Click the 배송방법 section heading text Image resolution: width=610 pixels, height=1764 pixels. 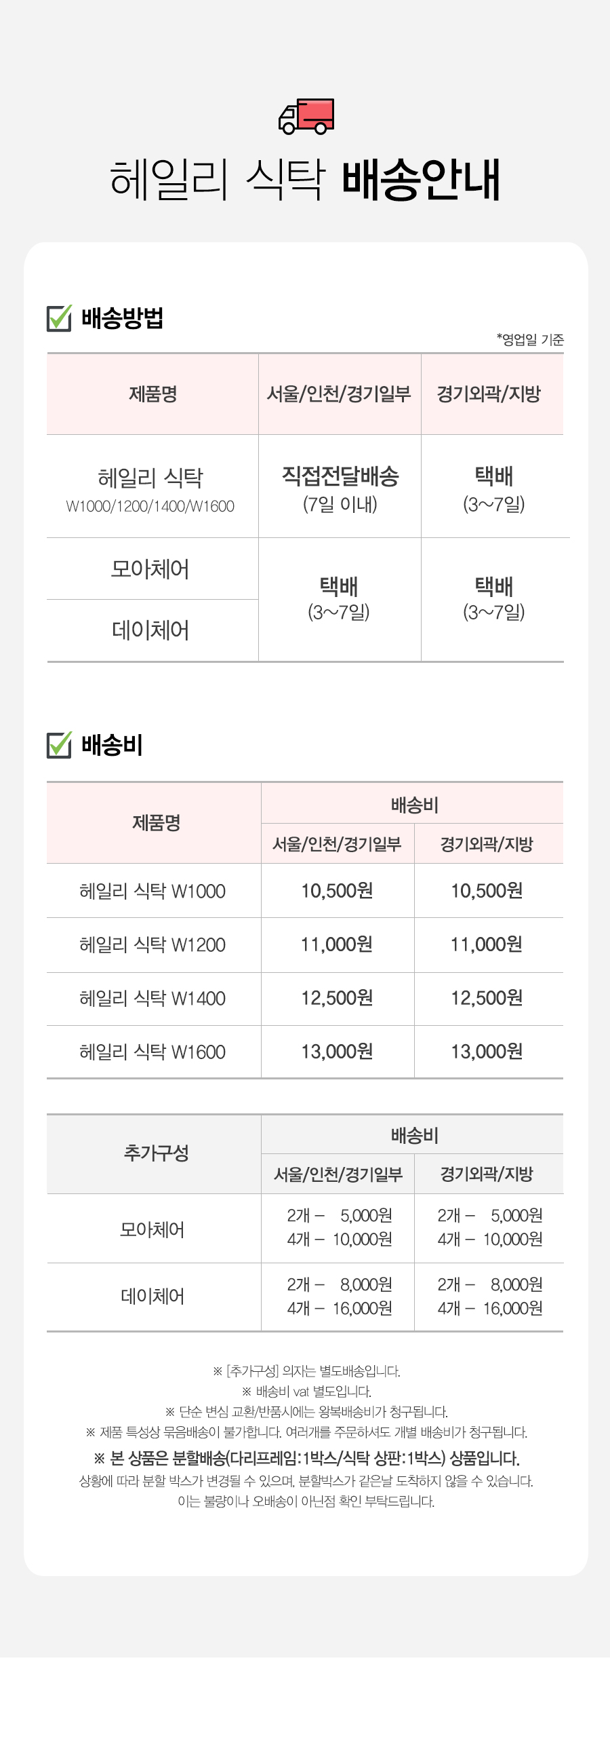click(x=123, y=318)
